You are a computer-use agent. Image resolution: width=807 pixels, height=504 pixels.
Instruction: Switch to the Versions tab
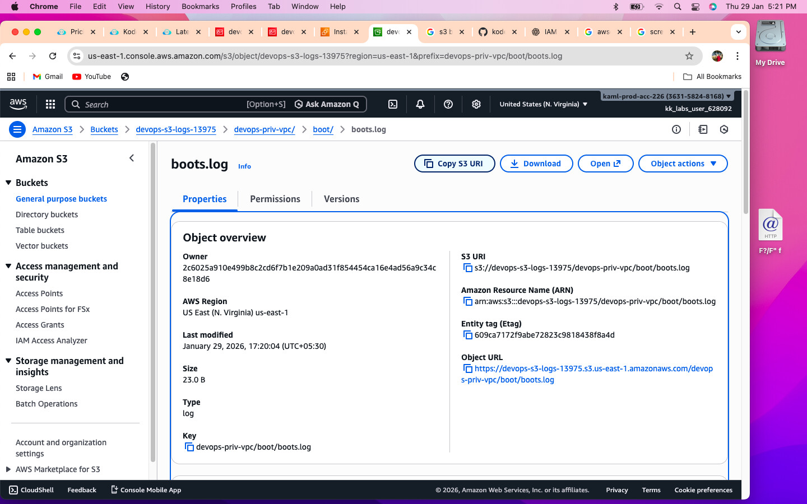pyautogui.click(x=341, y=199)
